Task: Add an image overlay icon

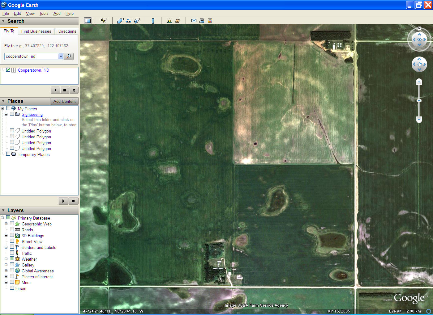Action: tap(137, 21)
